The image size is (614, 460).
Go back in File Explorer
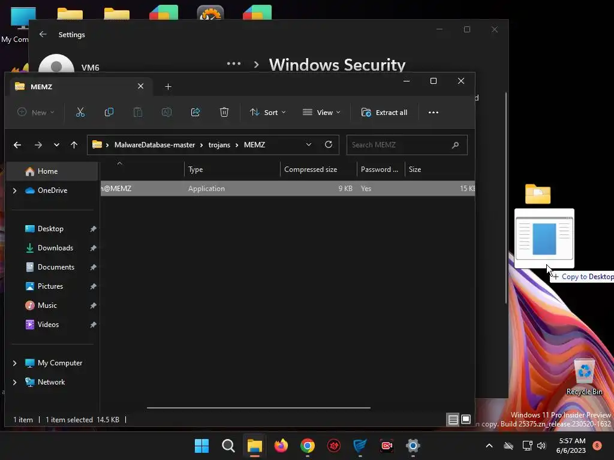[x=17, y=145]
